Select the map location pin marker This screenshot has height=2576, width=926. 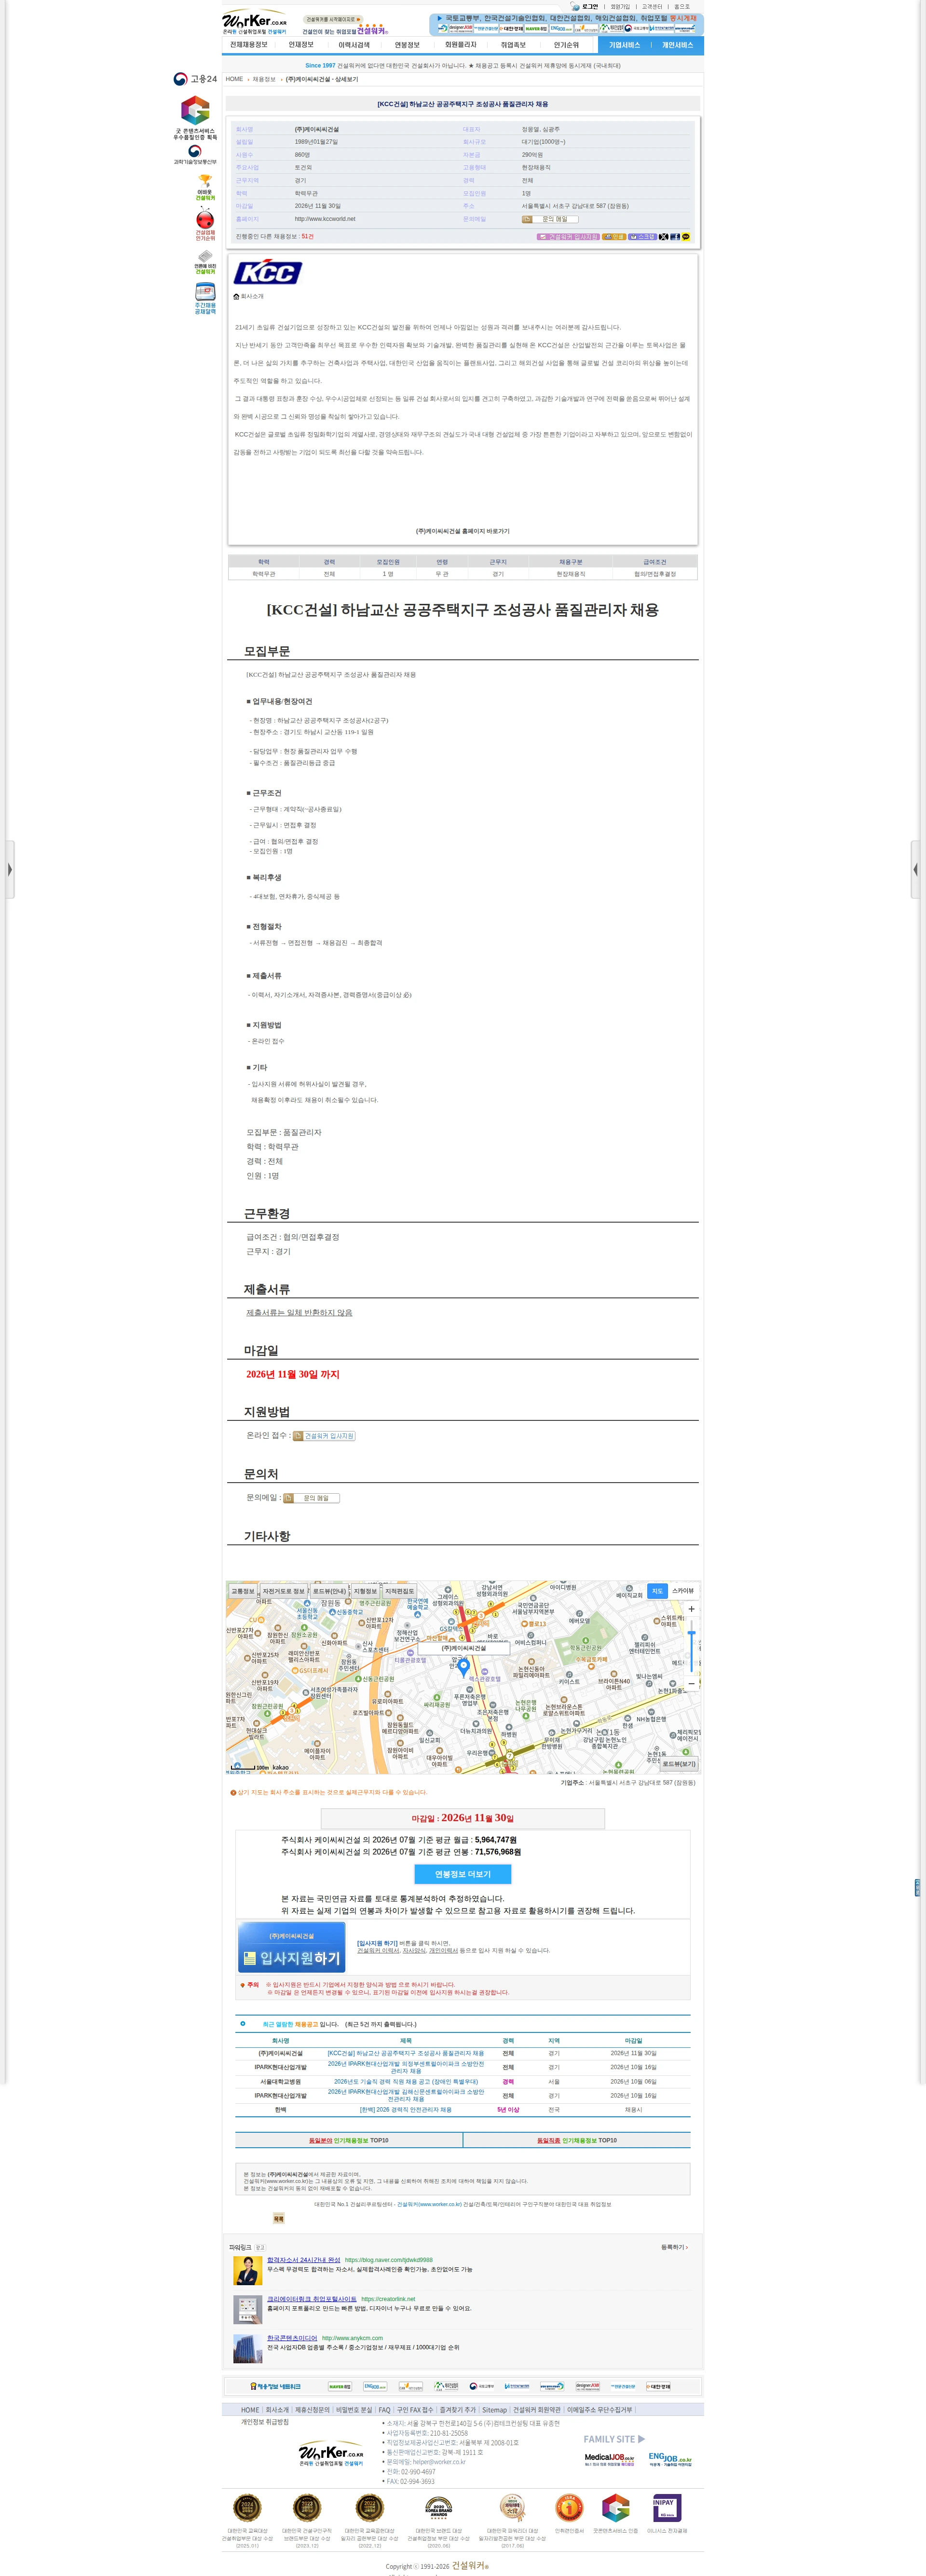click(463, 1667)
